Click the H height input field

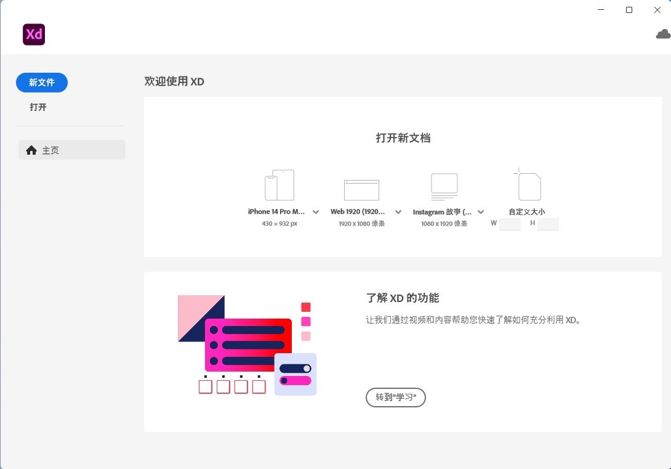(x=548, y=224)
